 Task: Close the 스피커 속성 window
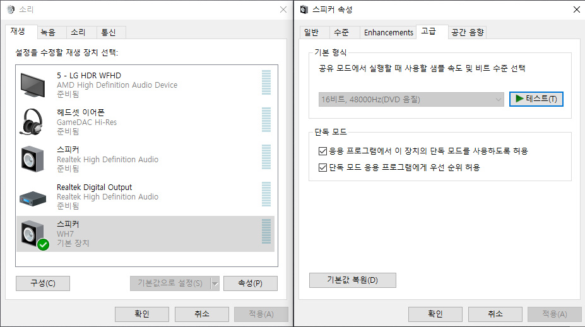[576, 9]
